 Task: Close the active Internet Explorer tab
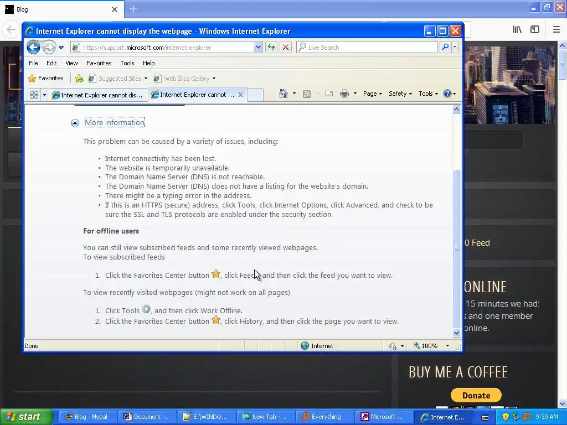click(x=240, y=95)
